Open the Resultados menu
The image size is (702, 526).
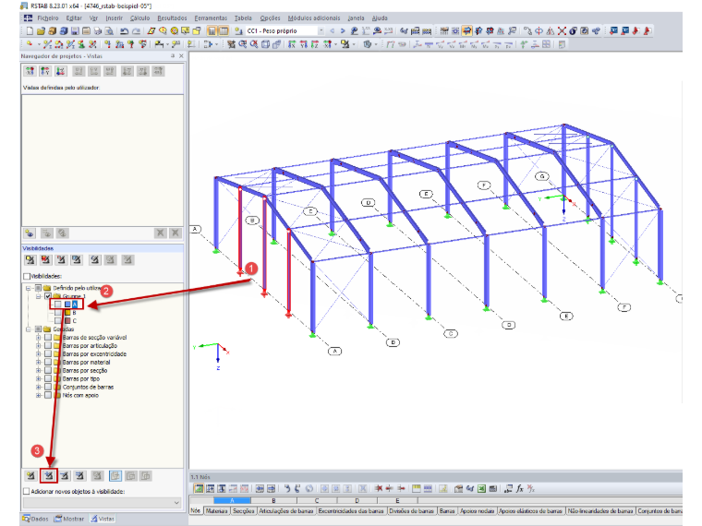[x=172, y=18]
